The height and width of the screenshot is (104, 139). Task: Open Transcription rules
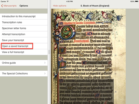(24, 22)
